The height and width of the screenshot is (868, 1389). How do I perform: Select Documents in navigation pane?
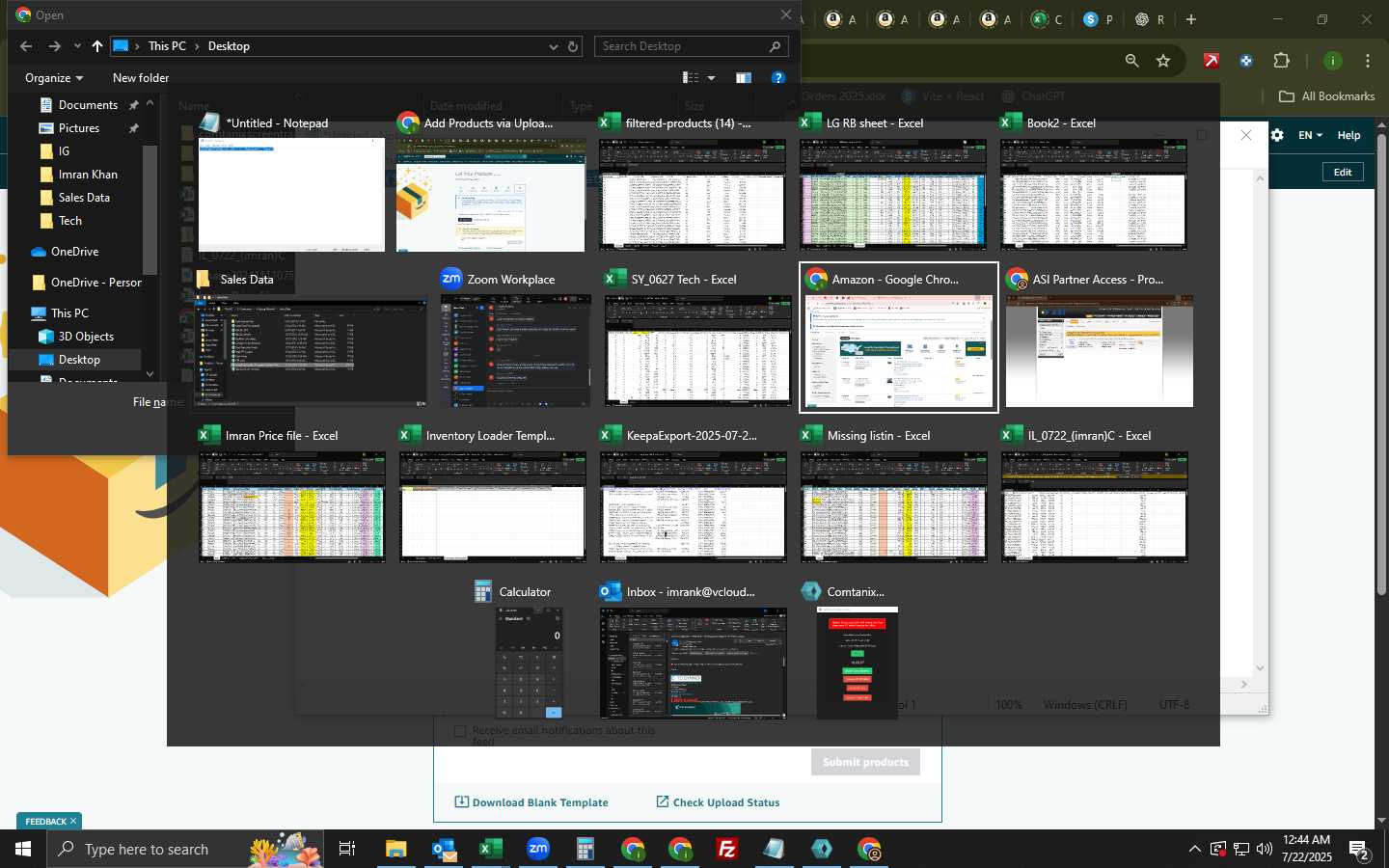pyautogui.click(x=88, y=105)
